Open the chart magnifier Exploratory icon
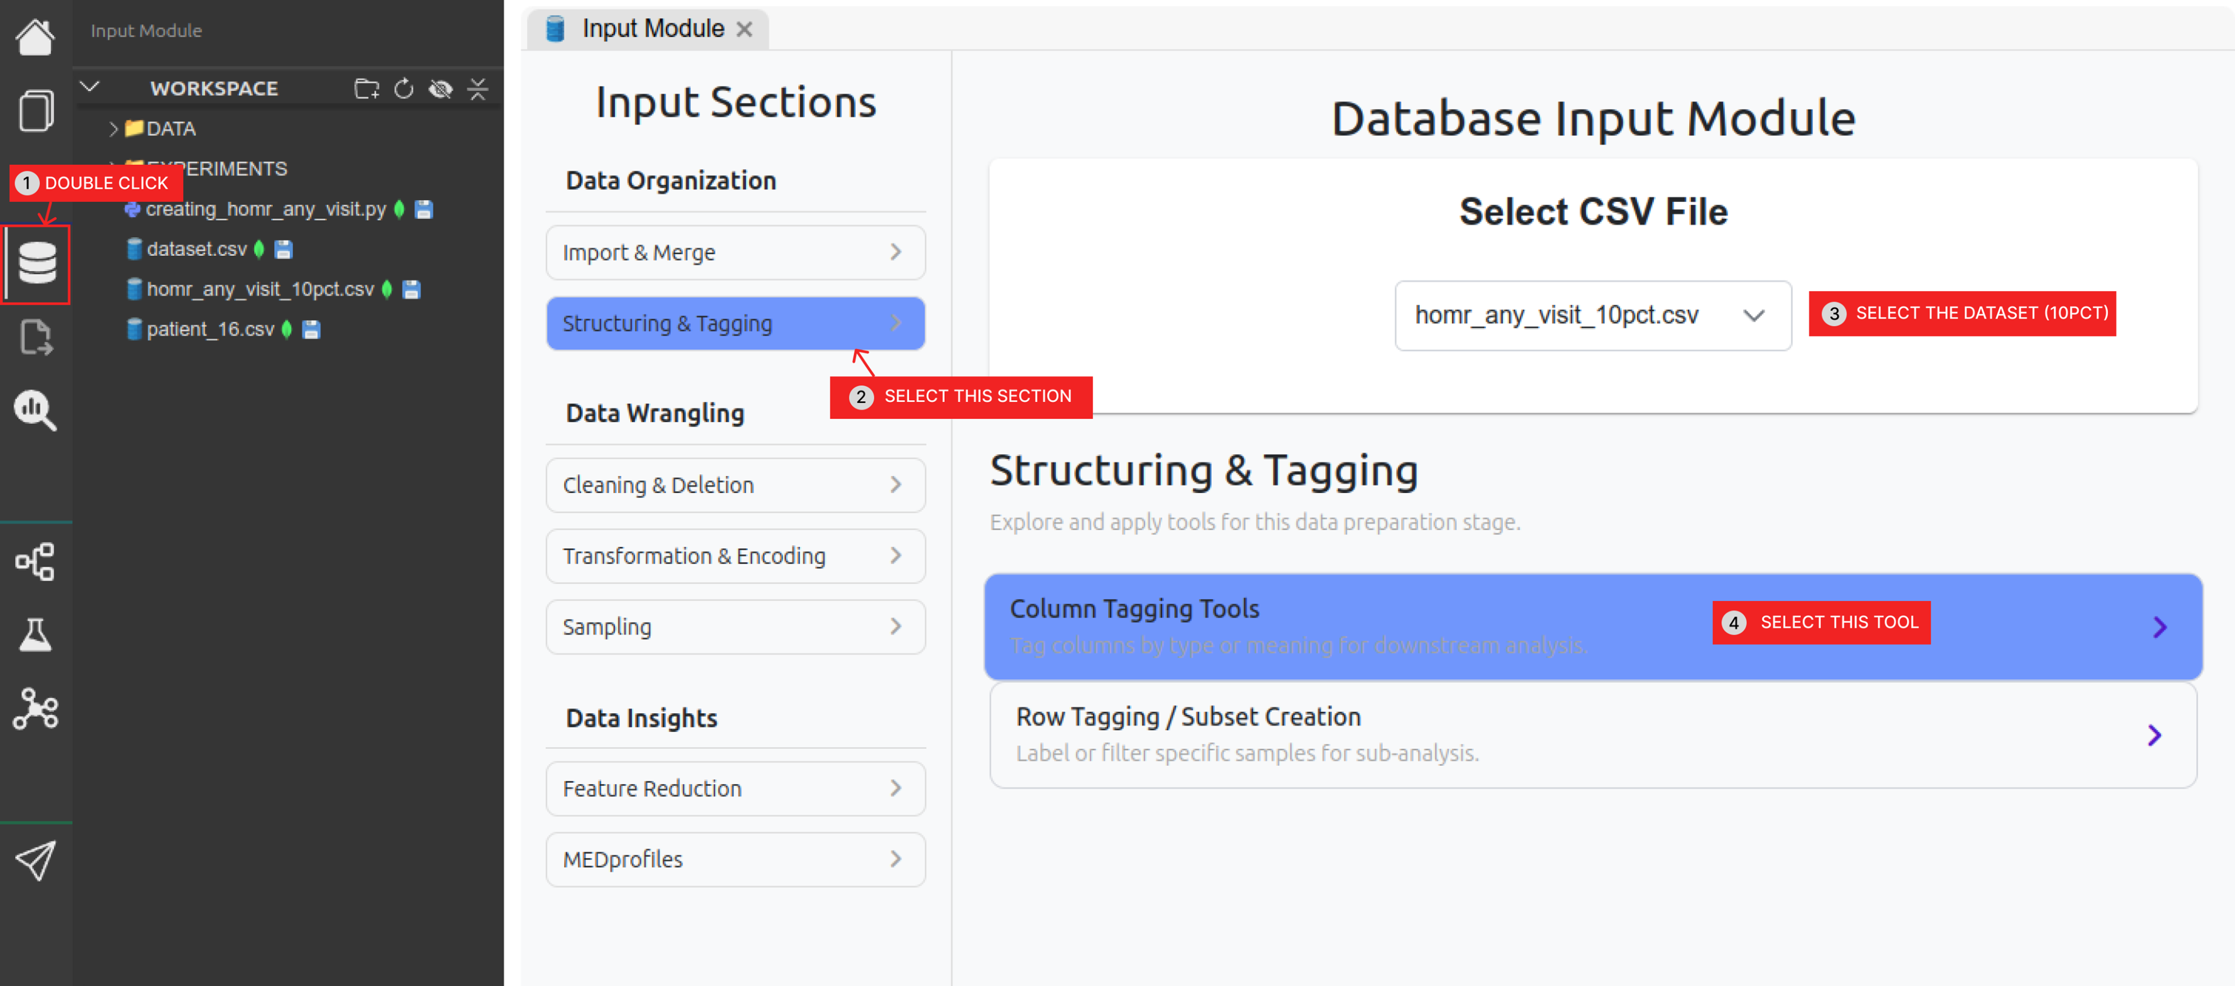Screen dimensions: 2235x986 [x=35, y=409]
